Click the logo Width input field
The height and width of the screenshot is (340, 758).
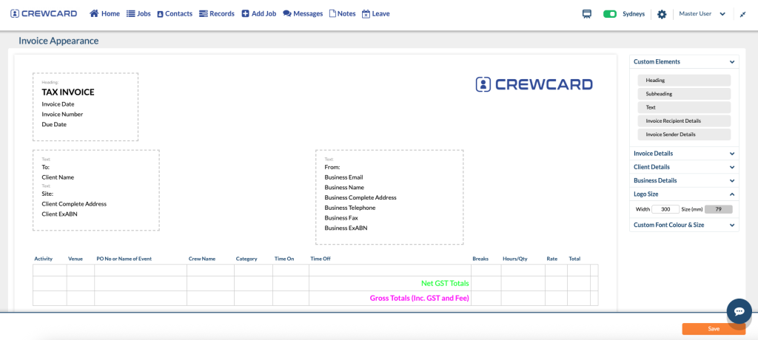[665, 209]
